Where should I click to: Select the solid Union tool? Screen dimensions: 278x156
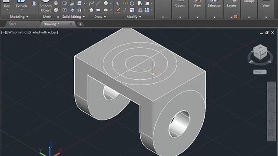coord(65,3)
